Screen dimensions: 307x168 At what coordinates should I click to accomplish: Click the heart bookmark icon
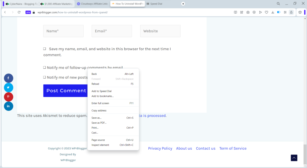coord(266,12)
